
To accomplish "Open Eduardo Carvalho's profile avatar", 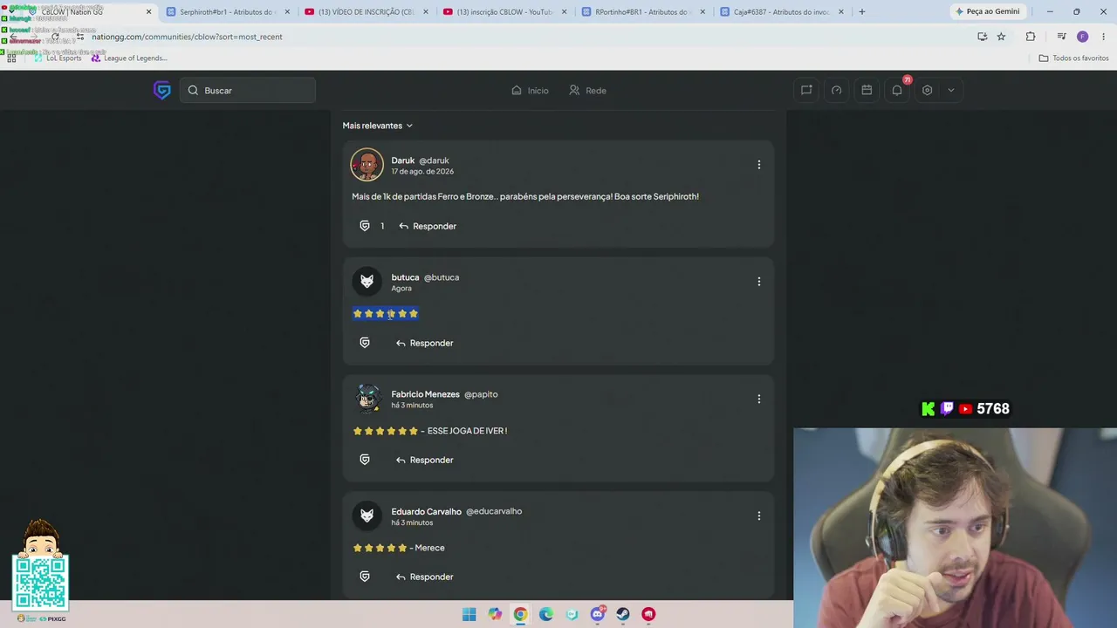I will click(x=367, y=515).
